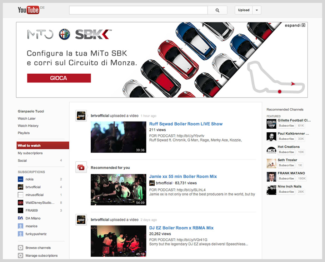Click the funkypushertz avatar icon
The image size is (325, 262).
click(x=20, y=234)
